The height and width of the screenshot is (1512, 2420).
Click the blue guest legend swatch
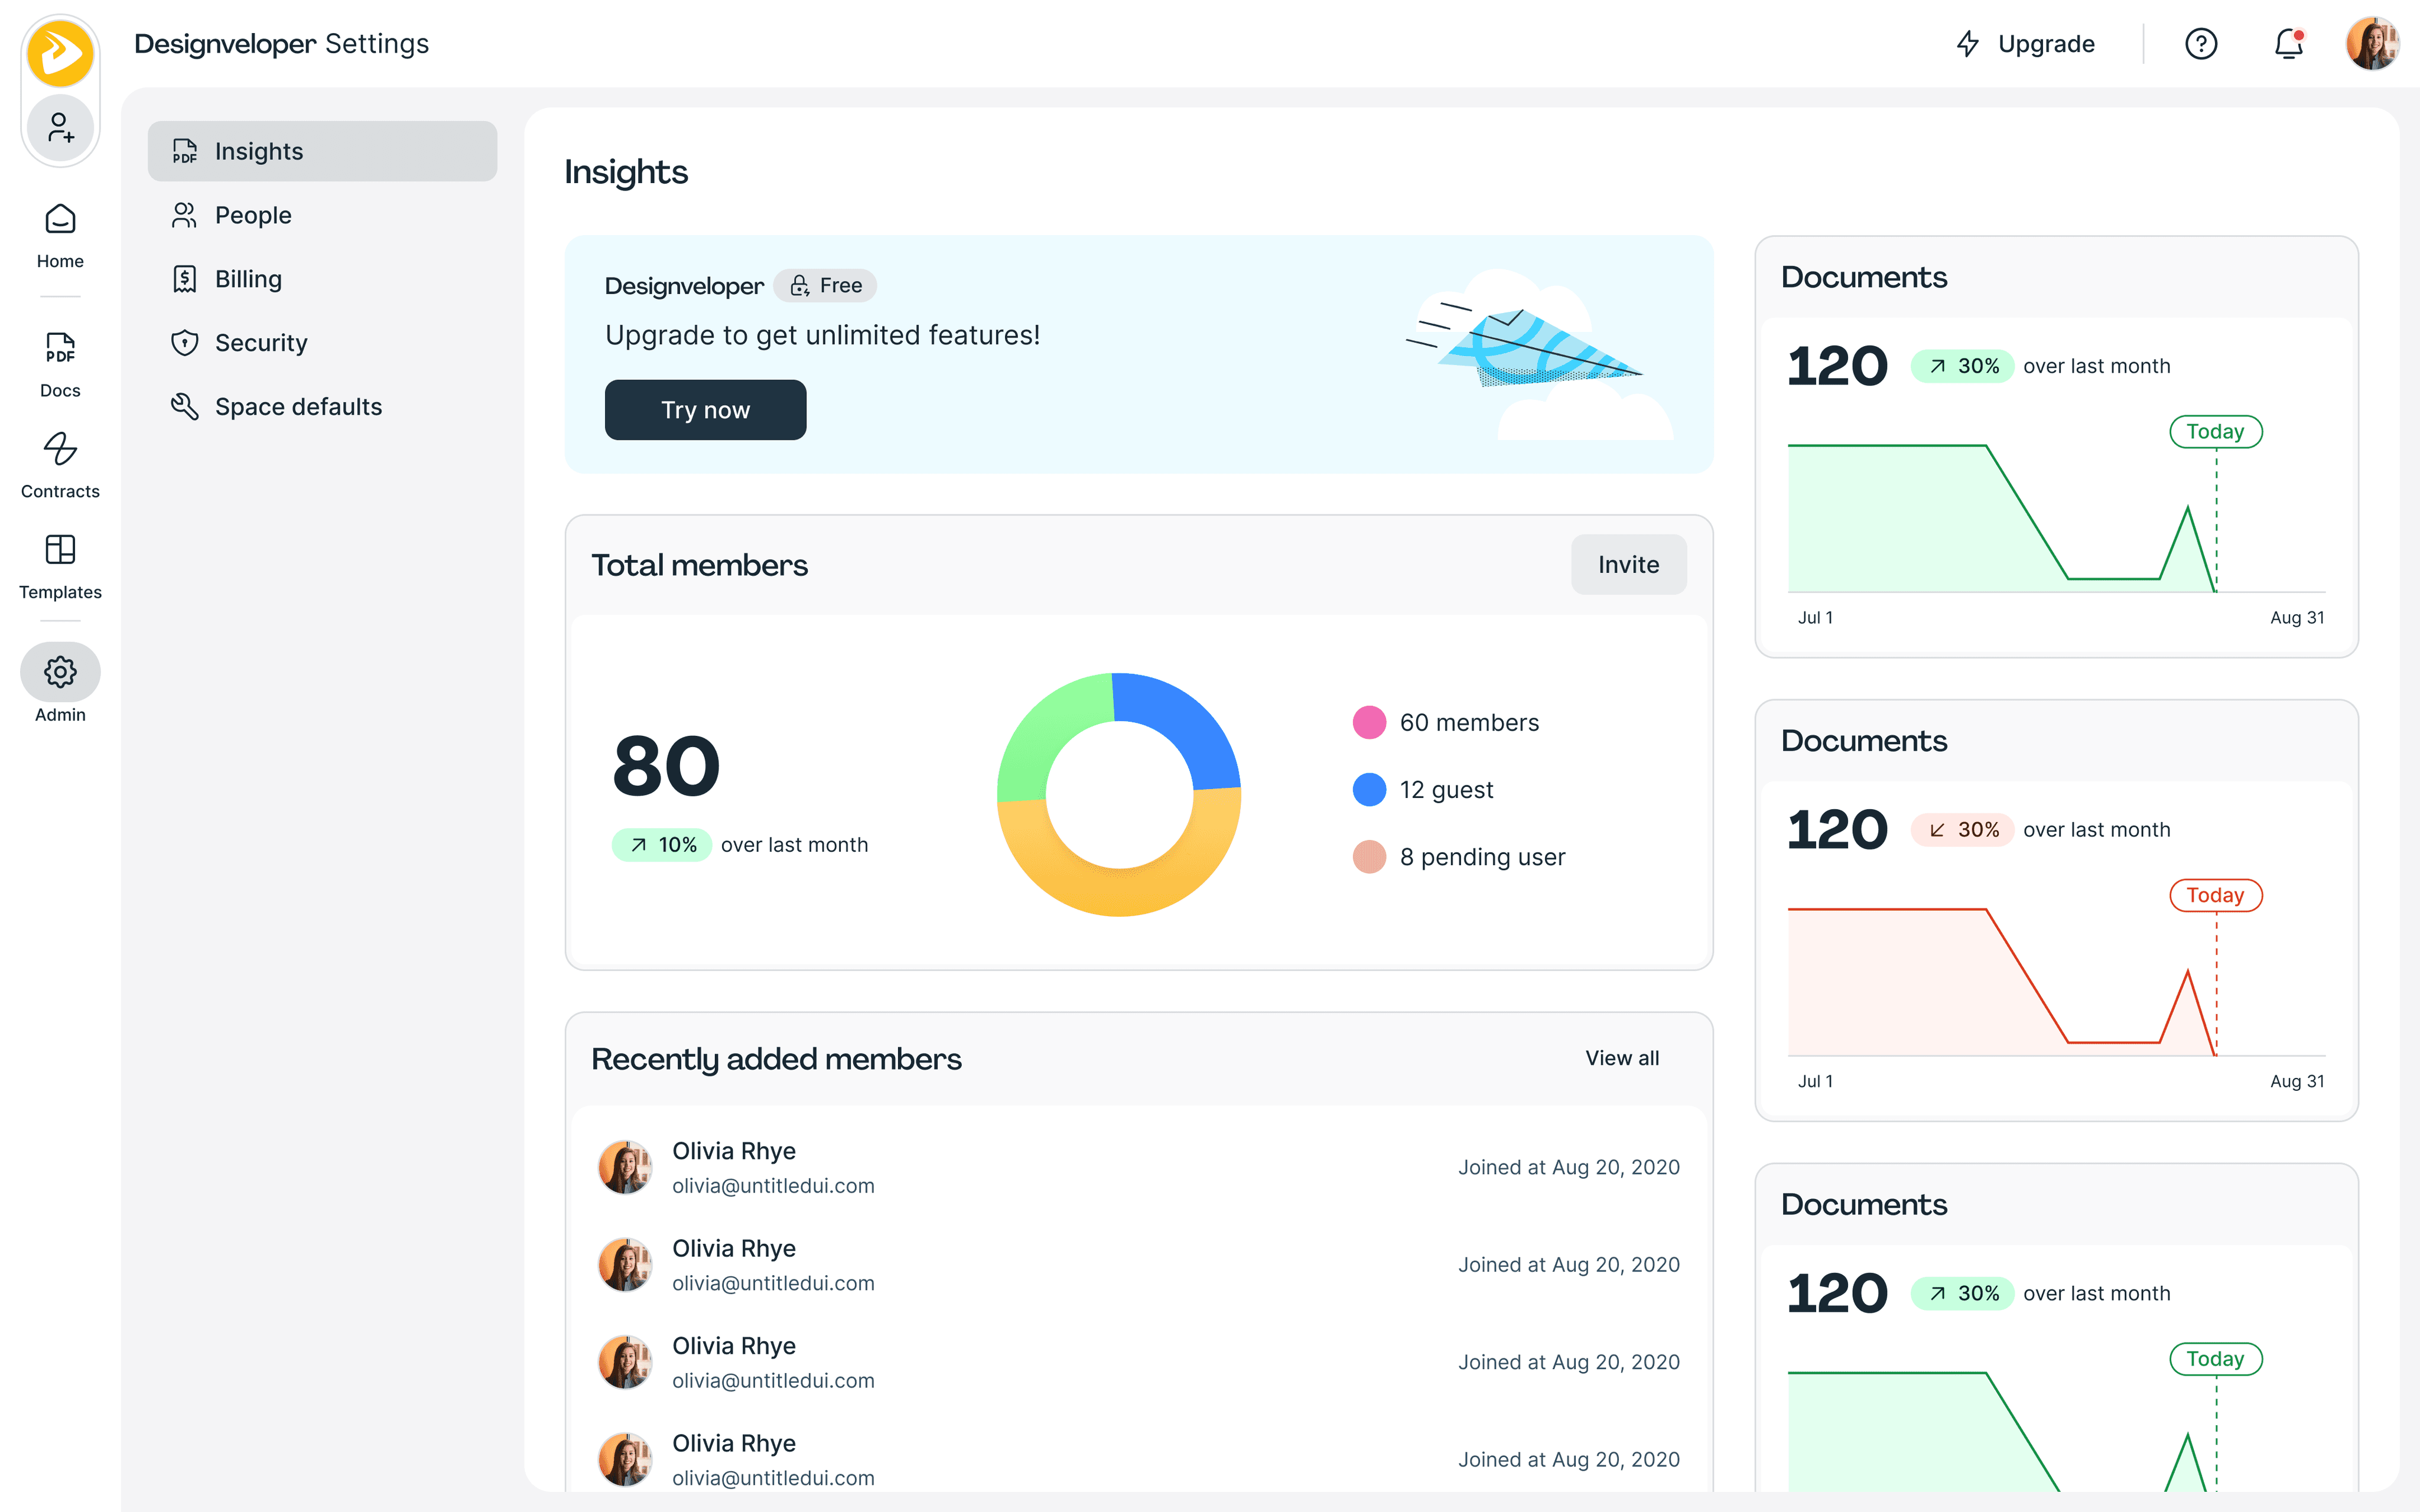pyautogui.click(x=1369, y=790)
